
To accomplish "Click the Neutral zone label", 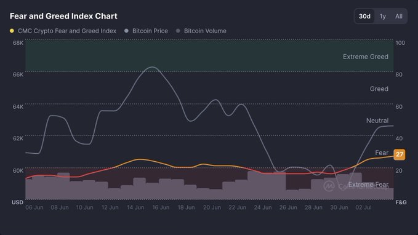I will click(377, 121).
